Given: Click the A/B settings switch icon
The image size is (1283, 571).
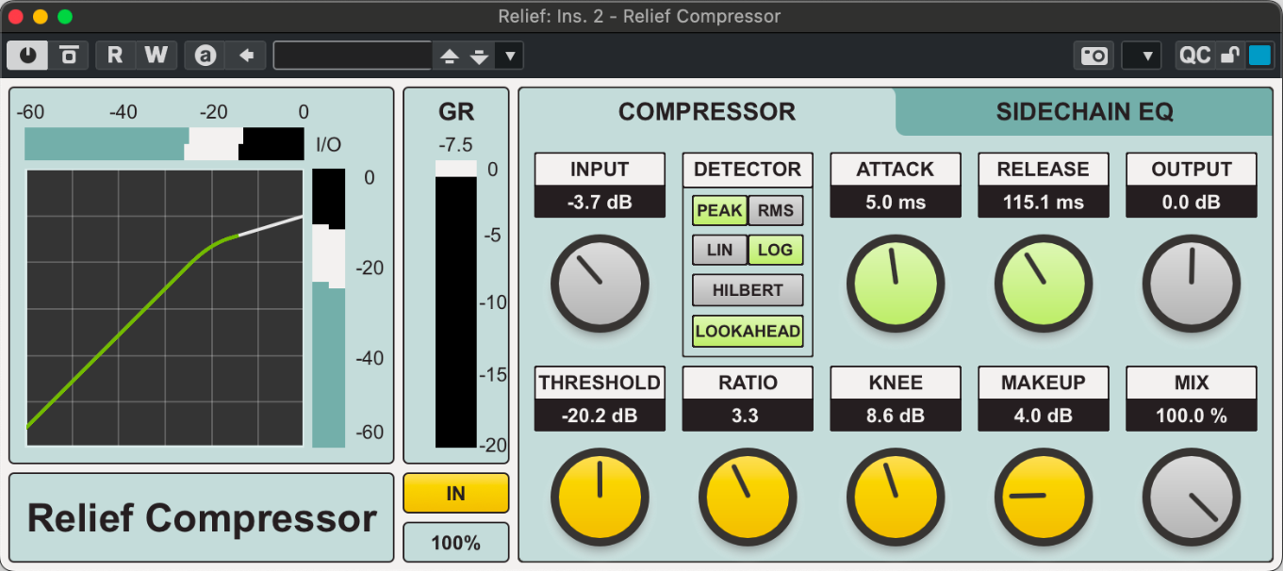Looking at the screenshot, I should (x=205, y=56).
